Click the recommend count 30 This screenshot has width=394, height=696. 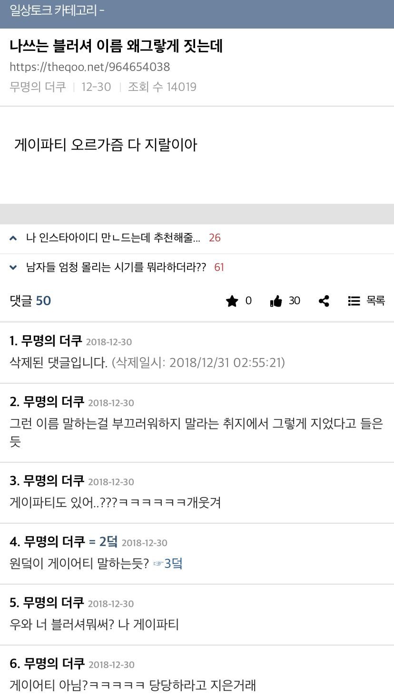[x=295, y=301]
